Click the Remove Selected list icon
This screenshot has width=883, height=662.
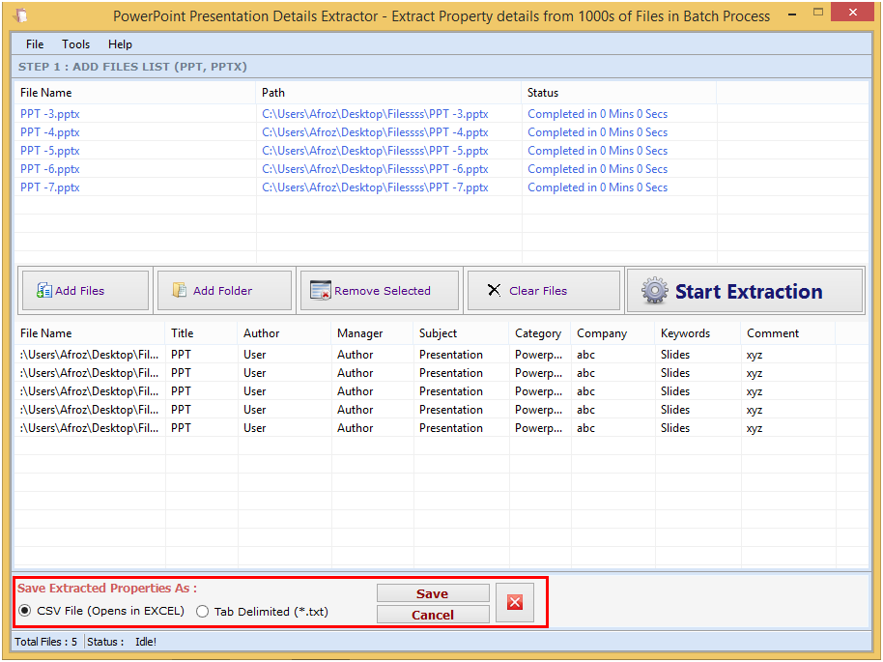pyautogui.click(x=321, y=290)
